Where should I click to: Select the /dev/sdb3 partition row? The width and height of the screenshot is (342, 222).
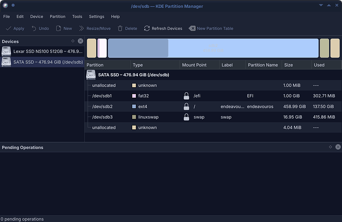point(213,117)
